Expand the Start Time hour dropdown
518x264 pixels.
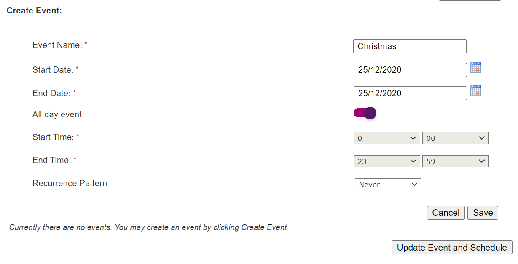(x=387, y=138)
